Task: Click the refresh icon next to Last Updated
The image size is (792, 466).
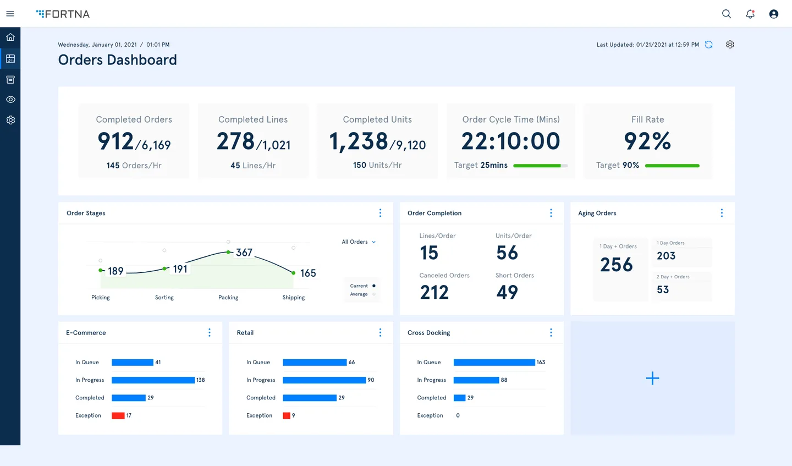Action: [708, 45]
